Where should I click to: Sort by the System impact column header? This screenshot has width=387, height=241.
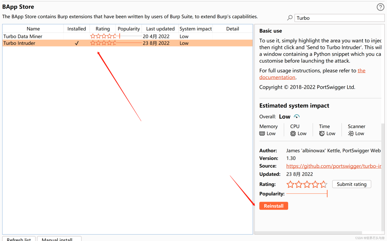[x=196, y=29]
